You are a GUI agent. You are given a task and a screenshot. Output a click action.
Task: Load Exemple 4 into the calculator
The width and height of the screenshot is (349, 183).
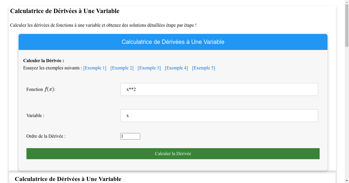click(x=176, y=68)
